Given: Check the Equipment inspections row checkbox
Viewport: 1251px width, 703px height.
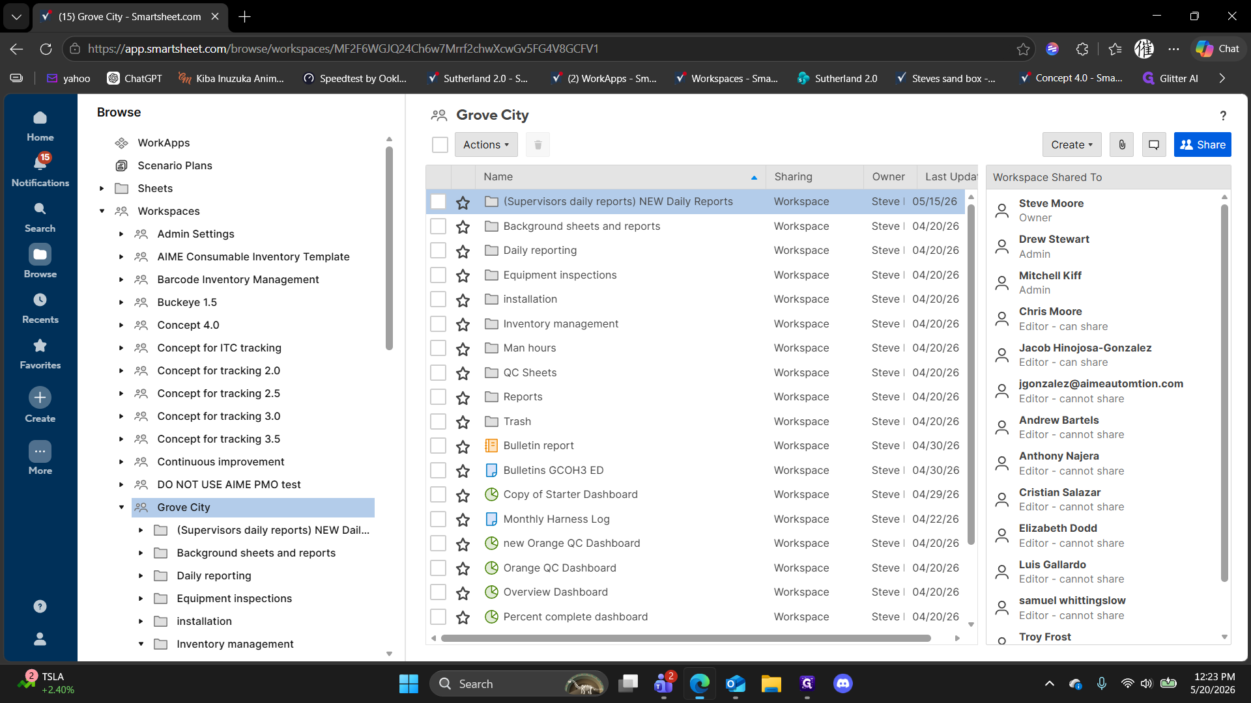Looking at the screenshot, I should click(x=438, y=275).
